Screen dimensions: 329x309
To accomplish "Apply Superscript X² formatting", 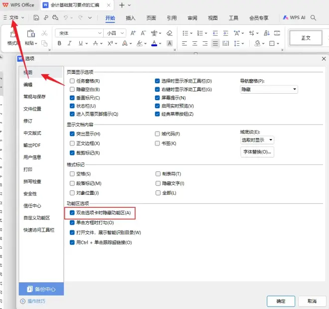I will (110, 43).
